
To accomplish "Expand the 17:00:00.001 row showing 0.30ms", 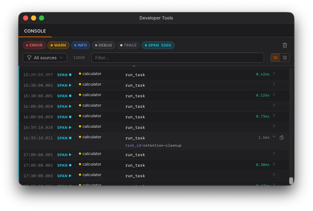I will click(x=274, y=164).
